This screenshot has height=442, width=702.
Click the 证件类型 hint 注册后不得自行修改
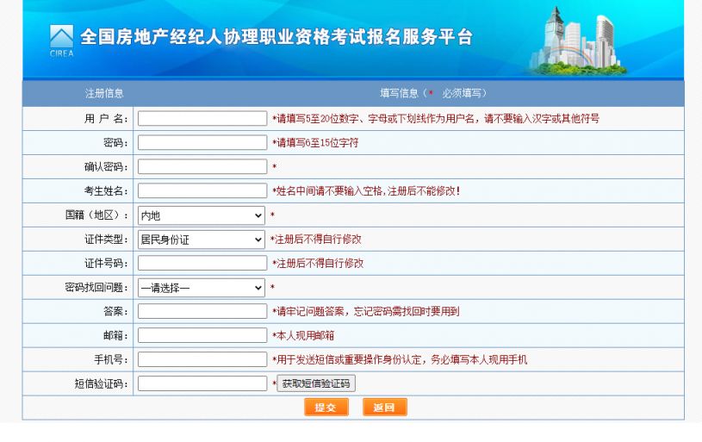316,240
